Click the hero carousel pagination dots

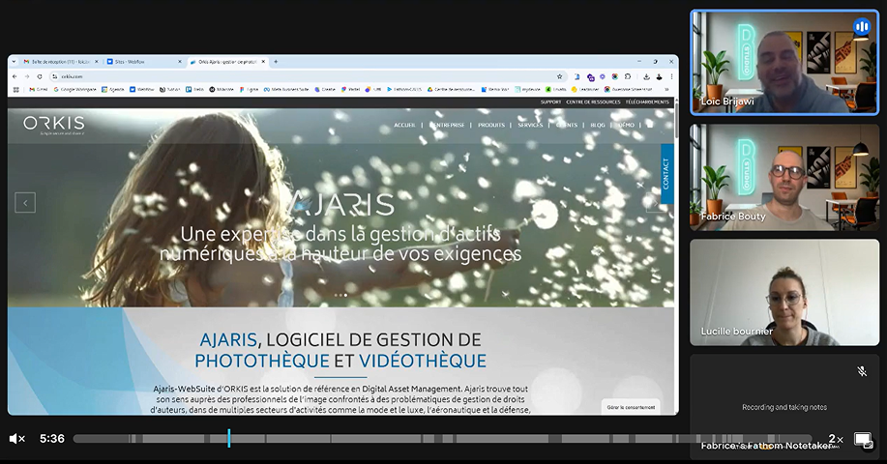(x=340, y=295)
